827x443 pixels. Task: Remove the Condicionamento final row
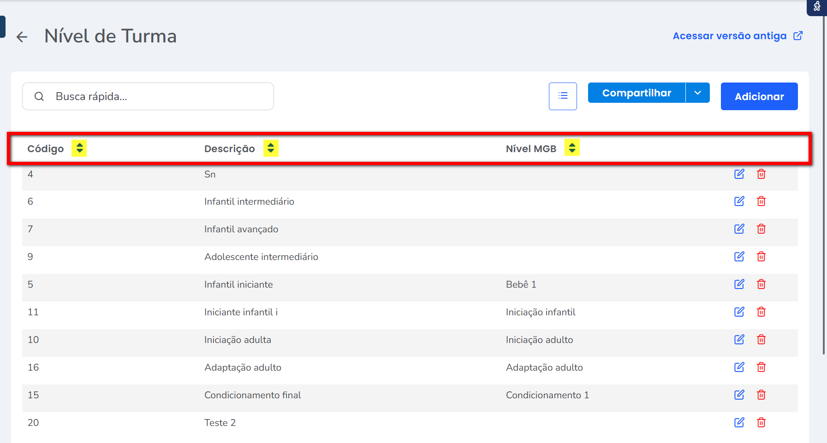click(x=761, y=395)
